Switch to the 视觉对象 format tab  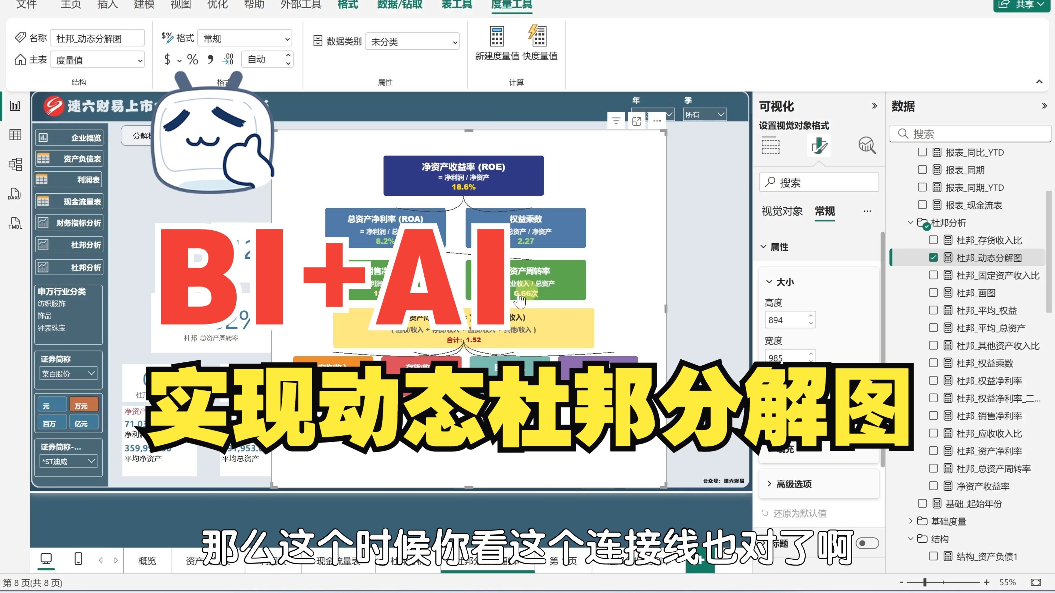point(782,211)
